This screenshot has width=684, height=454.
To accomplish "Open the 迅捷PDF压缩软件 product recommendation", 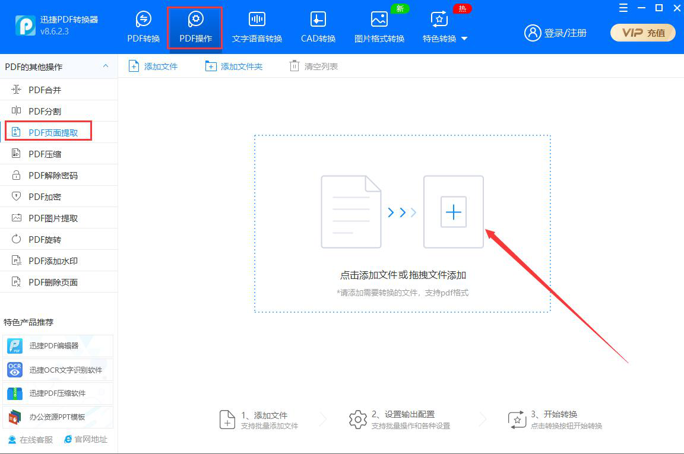I will click(x=58, y=393).
